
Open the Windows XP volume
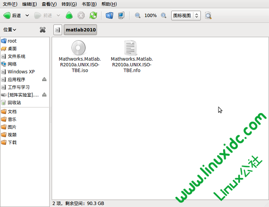25,72
